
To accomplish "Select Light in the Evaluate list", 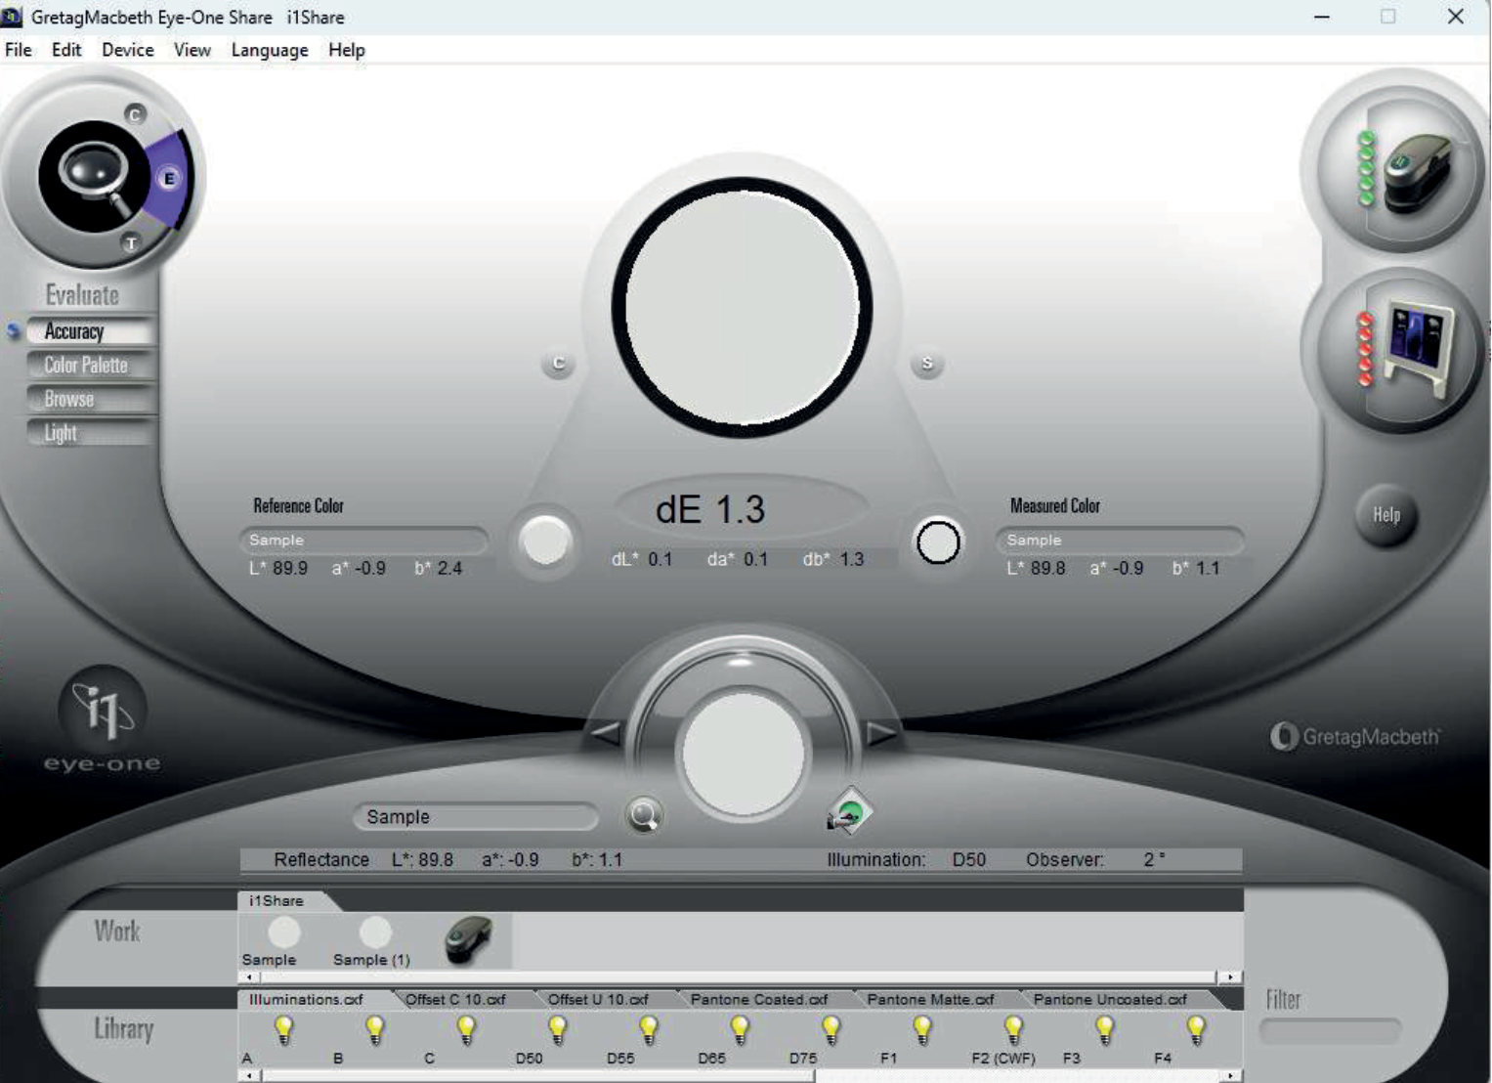I will point(90,433).
